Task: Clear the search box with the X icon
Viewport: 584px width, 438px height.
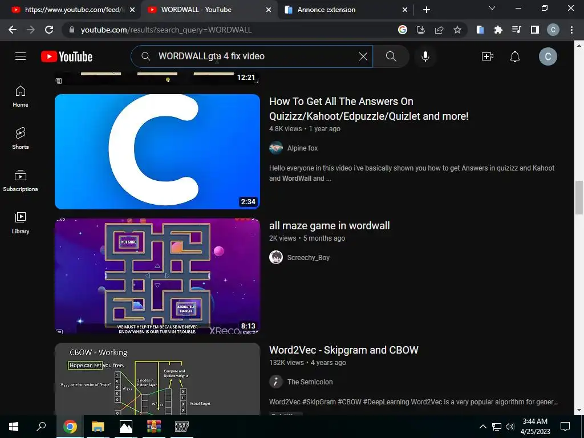Action: (x=363, y=56)
